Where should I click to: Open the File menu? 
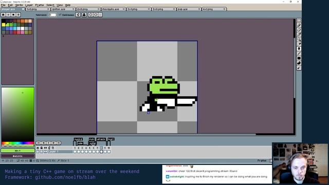[3, 5]
